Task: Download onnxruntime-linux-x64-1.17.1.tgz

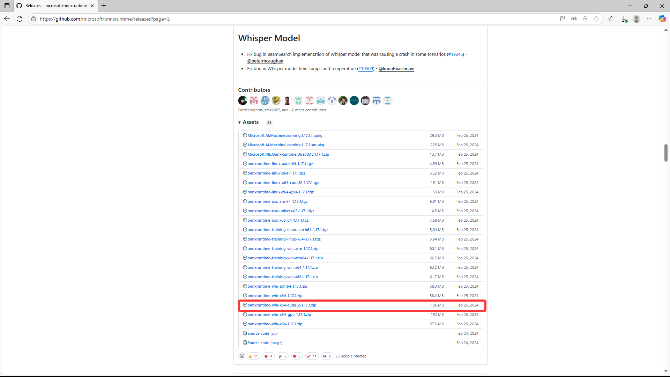Action: 276,173
